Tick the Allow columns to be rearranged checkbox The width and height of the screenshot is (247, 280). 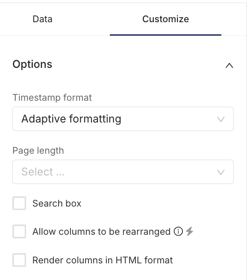(x=19, y=231)
